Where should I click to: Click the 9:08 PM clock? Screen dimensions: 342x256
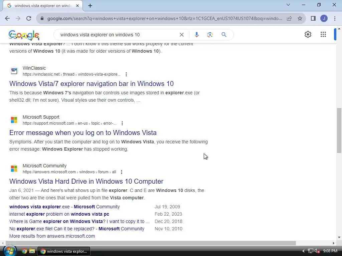pos(330,251)
